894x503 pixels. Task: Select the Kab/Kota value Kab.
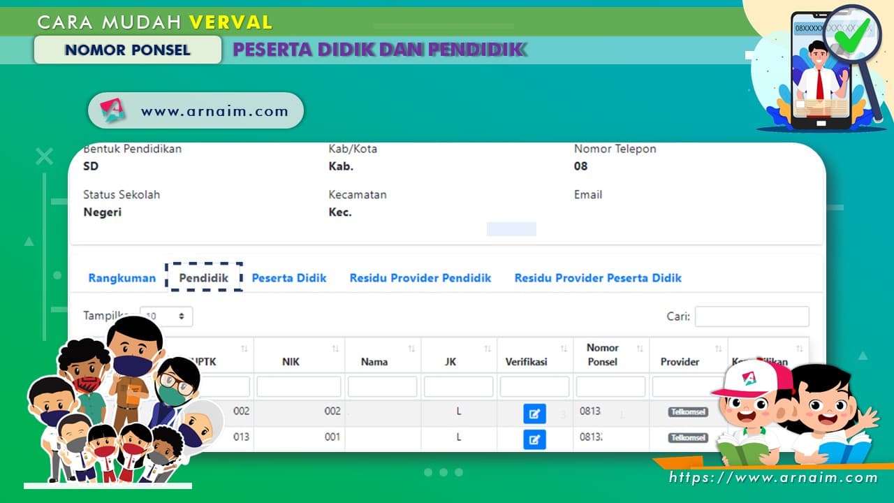click(341, 166)
